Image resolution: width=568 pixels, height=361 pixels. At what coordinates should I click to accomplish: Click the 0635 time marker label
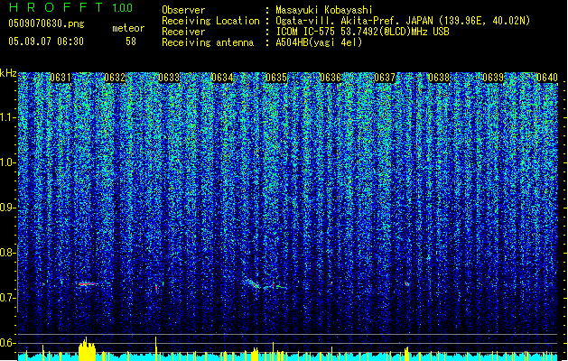click(x=276, y=78)
